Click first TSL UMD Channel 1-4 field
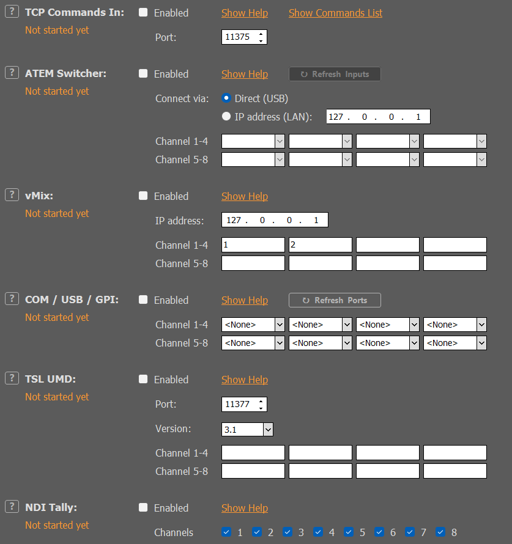 tap(253, 453)
